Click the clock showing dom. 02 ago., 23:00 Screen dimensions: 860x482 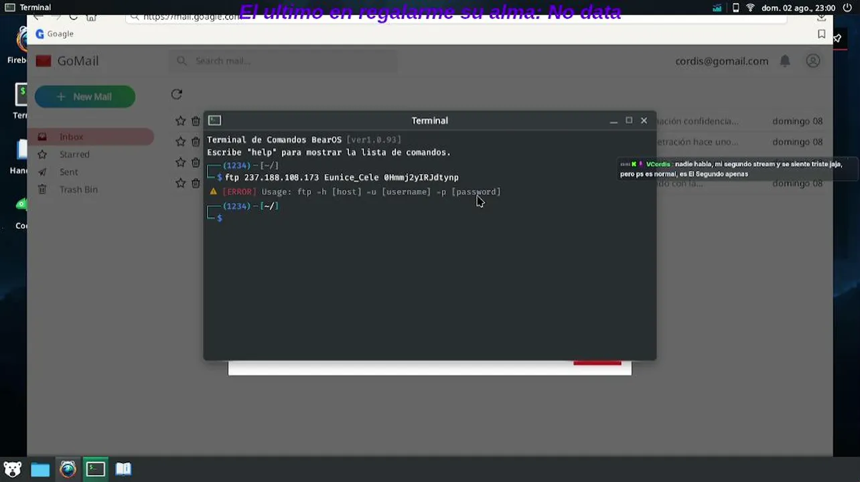(798, 8)
